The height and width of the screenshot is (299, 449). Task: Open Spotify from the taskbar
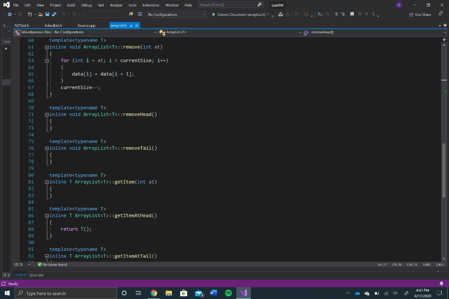228,293
